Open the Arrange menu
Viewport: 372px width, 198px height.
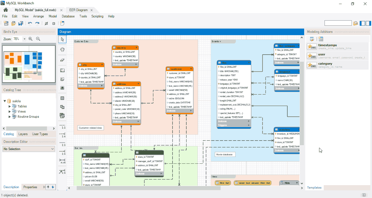coord(39,16)
